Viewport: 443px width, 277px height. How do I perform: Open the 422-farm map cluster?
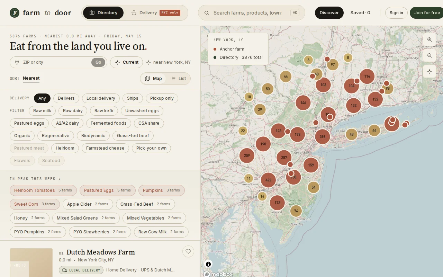coord(268,180)
